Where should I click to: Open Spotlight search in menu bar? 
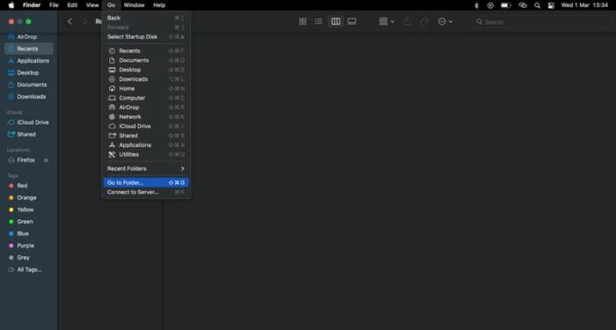(x=537, y=5)
